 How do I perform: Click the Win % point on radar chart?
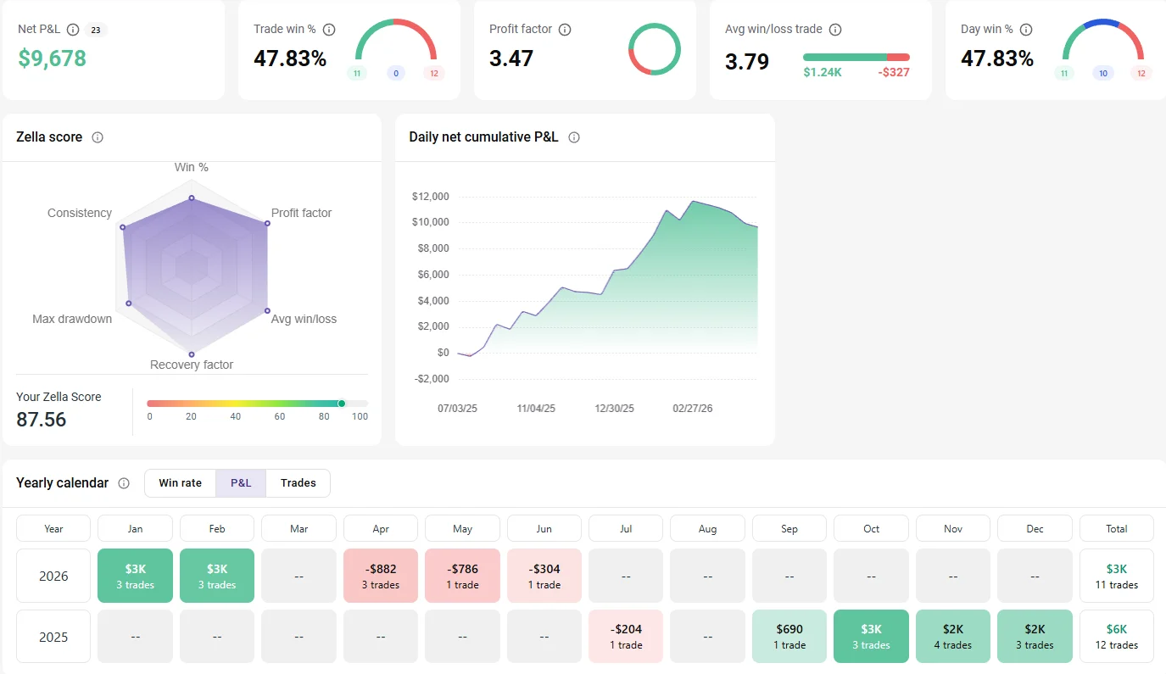(x=192, y=198)
